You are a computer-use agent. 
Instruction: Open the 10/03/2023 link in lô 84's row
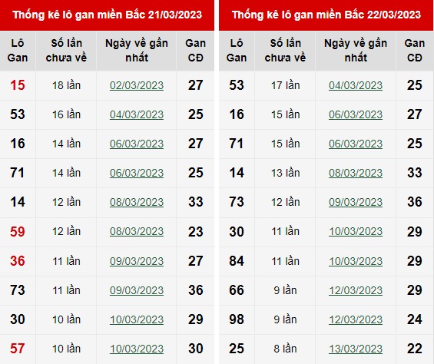(356, 261)
